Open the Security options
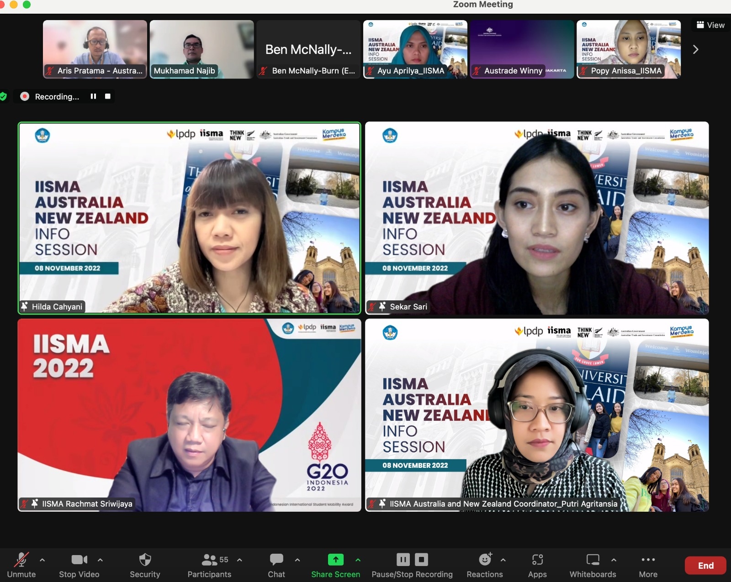This screenshot has height=582, width=731. [145, 565]
